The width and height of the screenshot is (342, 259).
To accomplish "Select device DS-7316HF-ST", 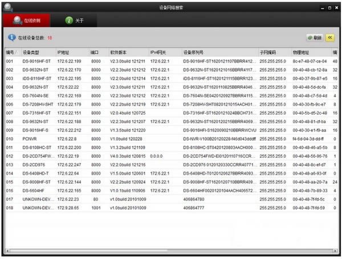I will tap(36, 113).
